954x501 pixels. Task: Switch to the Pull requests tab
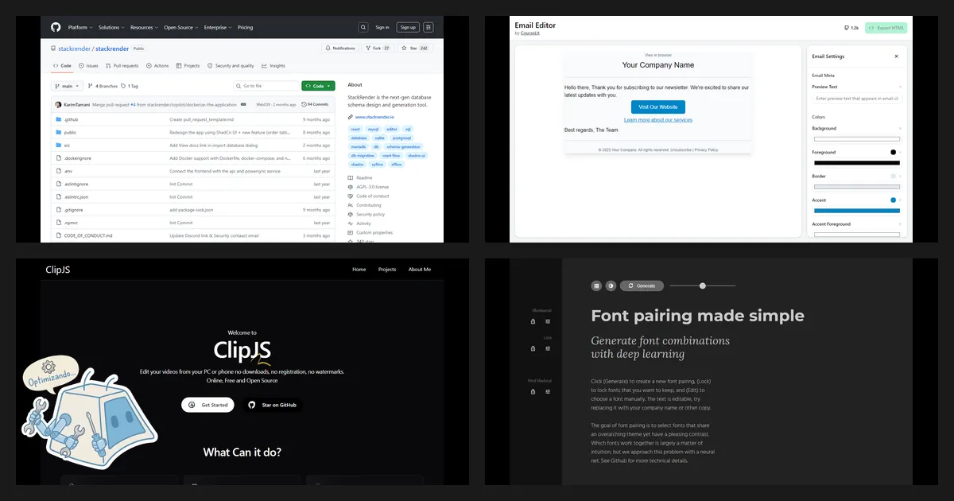(x=122, y=66)
